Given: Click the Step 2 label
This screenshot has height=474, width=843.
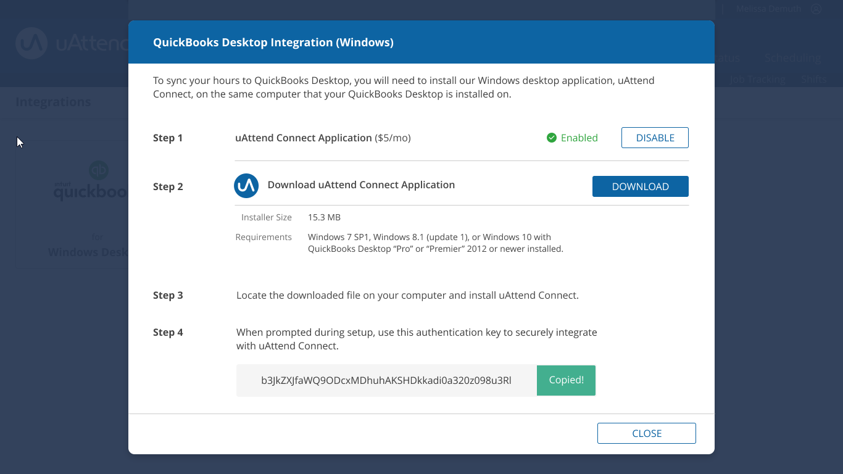Looking at the screenshot, I should pyautogui.click(x=168, y=186).
